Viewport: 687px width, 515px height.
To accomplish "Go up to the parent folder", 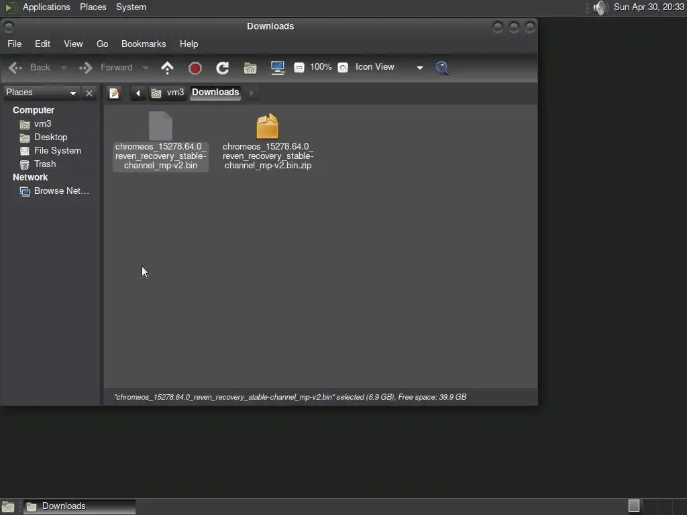I will click(167, 68).
